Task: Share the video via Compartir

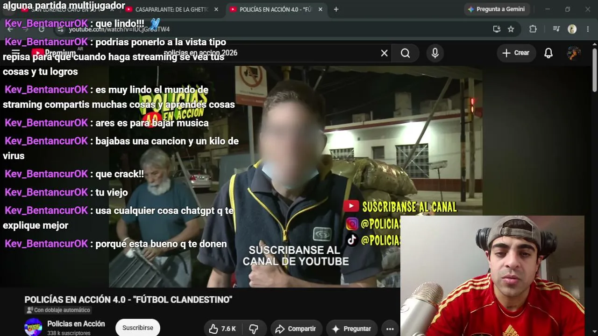Action: coord(296,329)
